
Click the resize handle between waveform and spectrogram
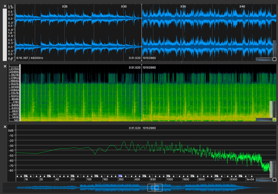click(x=181, y=62)
